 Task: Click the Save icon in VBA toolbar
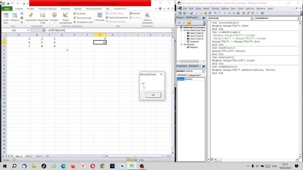pyautogui.click(x=191, y=13)
